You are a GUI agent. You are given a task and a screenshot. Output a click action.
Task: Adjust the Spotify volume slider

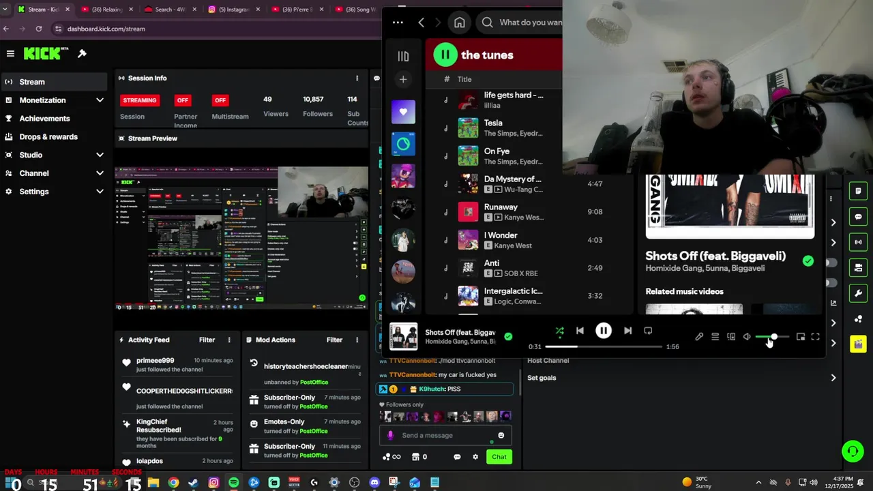coord(772,337)
